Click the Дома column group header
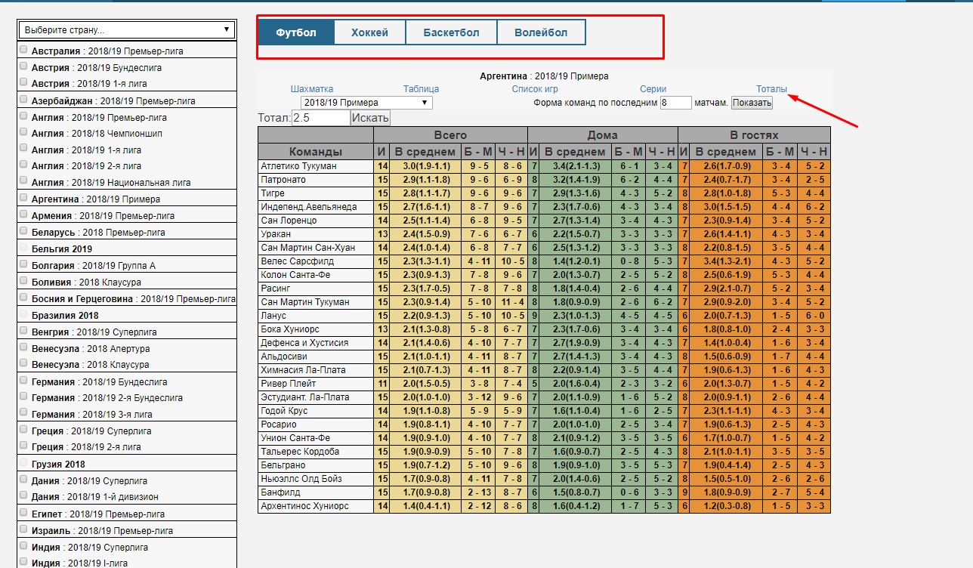 pos(602,135)
